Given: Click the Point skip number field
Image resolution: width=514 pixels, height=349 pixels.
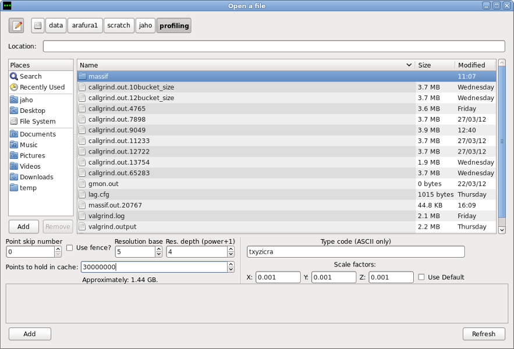Looking at the screenshot, I should pyautogui.click(x=30, y=252).
